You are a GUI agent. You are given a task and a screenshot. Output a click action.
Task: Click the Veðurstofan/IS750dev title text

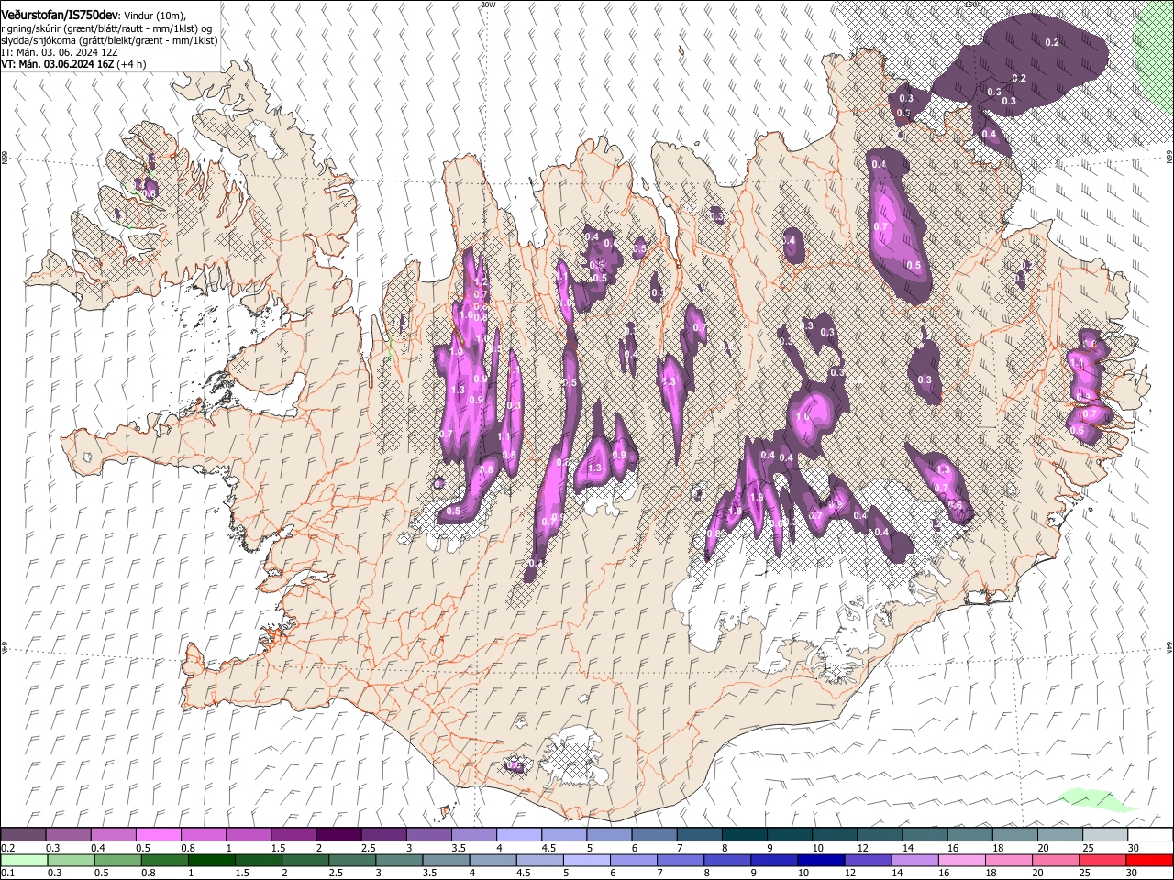coord(60,15)
